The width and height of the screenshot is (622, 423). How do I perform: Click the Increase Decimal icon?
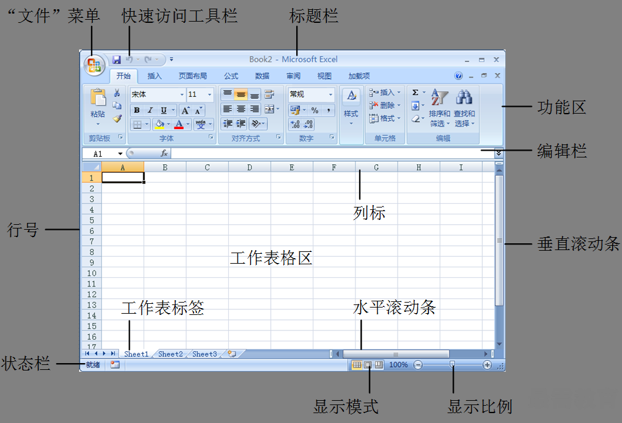[295, 124]
